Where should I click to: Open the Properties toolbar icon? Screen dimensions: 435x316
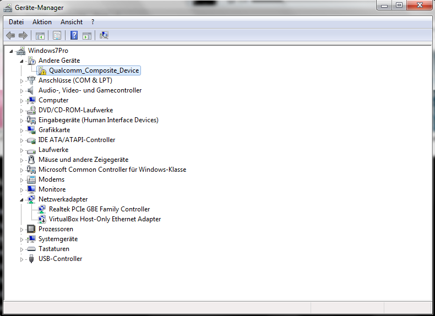(x=57, y=36)
